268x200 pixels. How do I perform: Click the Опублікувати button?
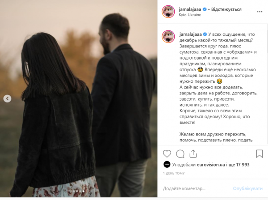coord(247,188)
